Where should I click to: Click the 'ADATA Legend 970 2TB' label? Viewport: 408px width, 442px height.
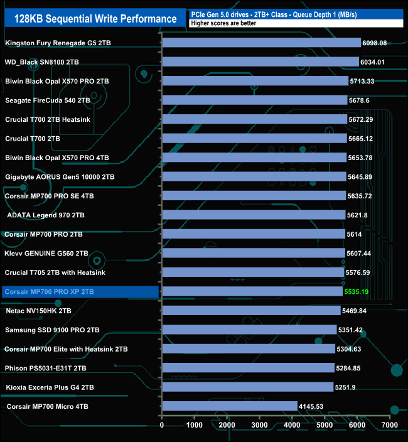point(46,215)
